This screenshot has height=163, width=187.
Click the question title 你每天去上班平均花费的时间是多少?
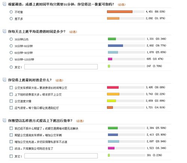37,31
